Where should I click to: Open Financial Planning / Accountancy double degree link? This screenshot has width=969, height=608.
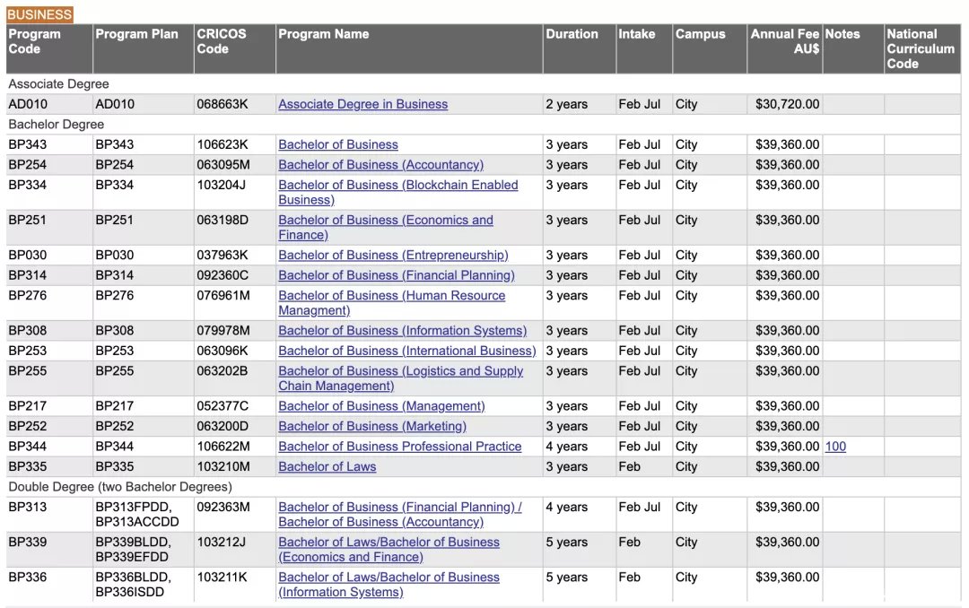400,515
